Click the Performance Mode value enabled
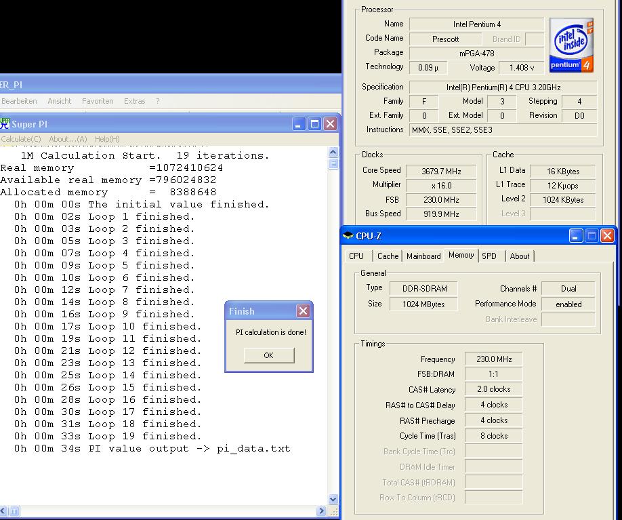The image size is (622, 520). (568, 304)
